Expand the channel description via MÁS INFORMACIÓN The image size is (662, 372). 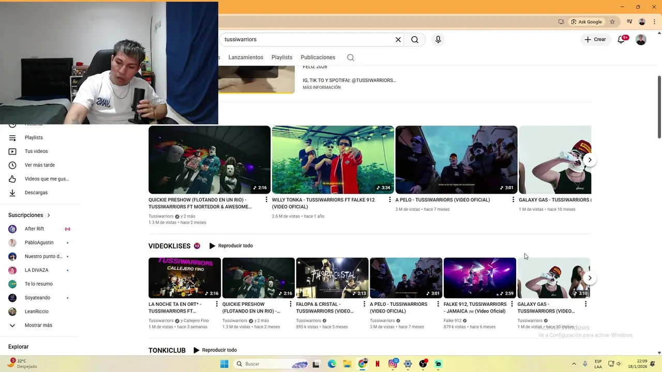point(322,87)
